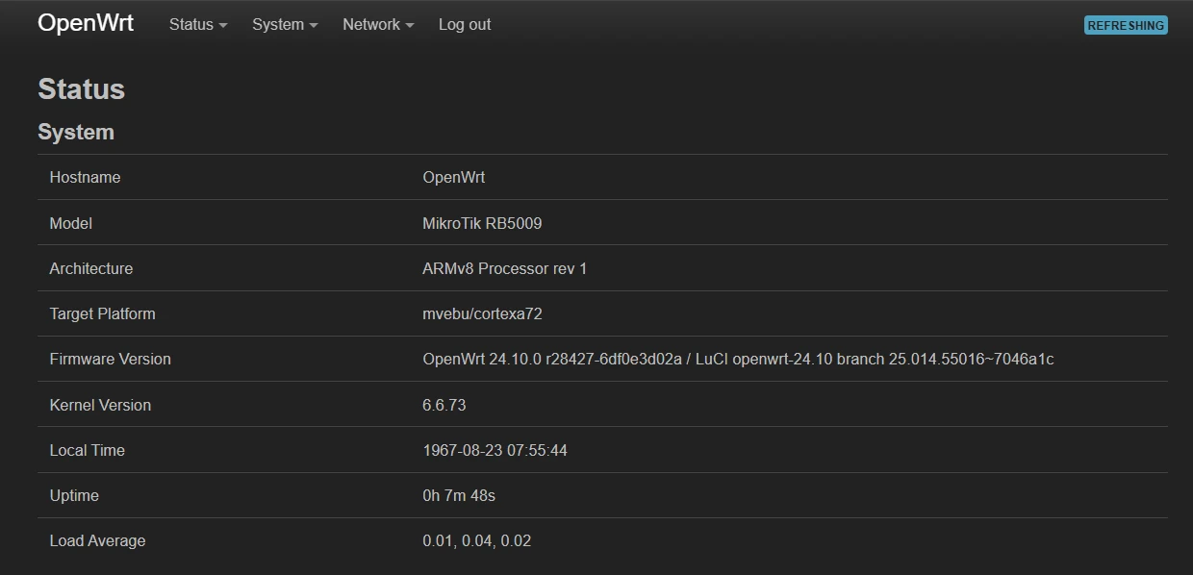This screenshot has height=575, width=1193.
Task: Click the Architecture row label
Action: (91, 268)
